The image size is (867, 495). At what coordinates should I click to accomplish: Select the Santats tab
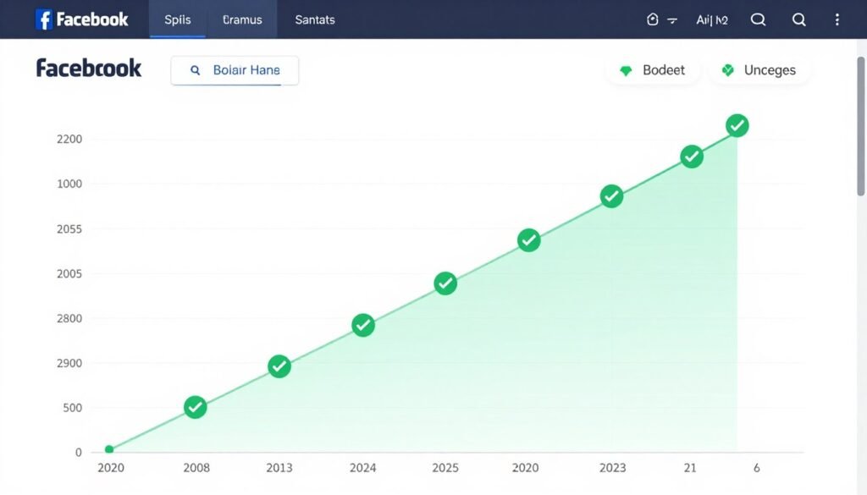[x=314, y=19]
